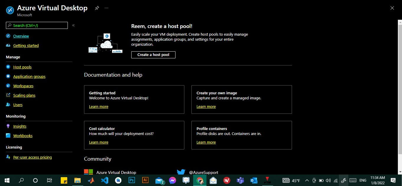Open the Windows Start menu
402x186 pixels.
pyautogui.click(x=7, y=180)
